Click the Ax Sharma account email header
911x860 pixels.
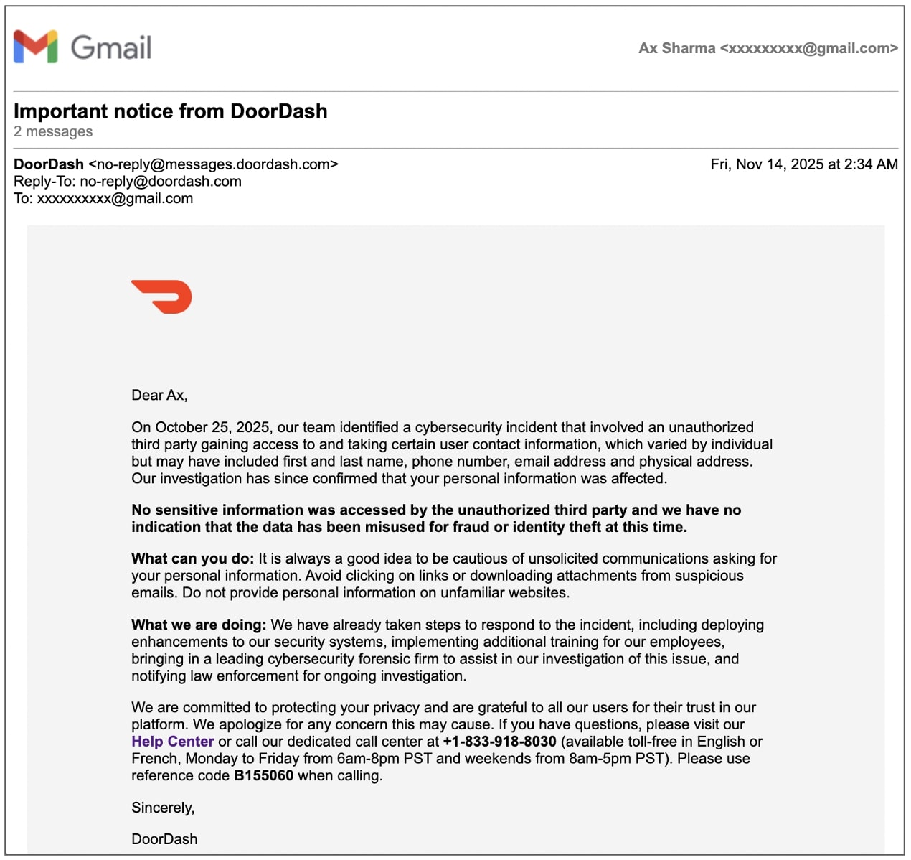click(768, 48)
